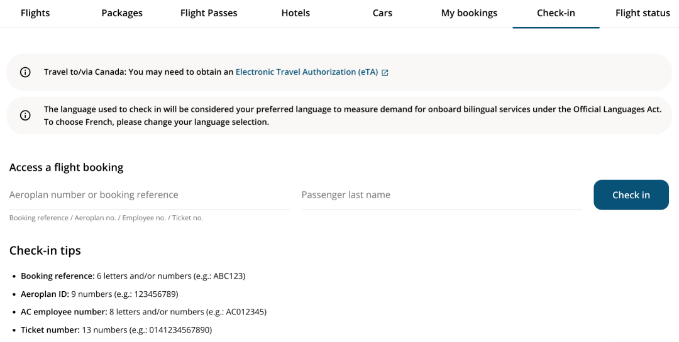Focus the Aeroplan number or booking reference field
Image resolution: width=679 pixels, height=342 pixels.
(x=150, y=195)
